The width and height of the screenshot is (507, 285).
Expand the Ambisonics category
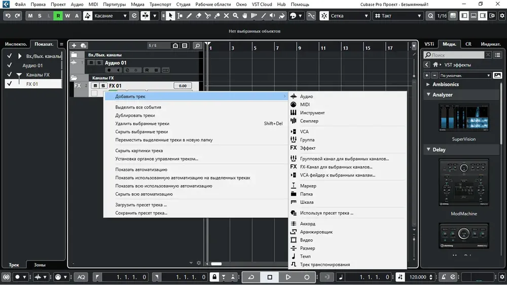[x=428, y=84]
